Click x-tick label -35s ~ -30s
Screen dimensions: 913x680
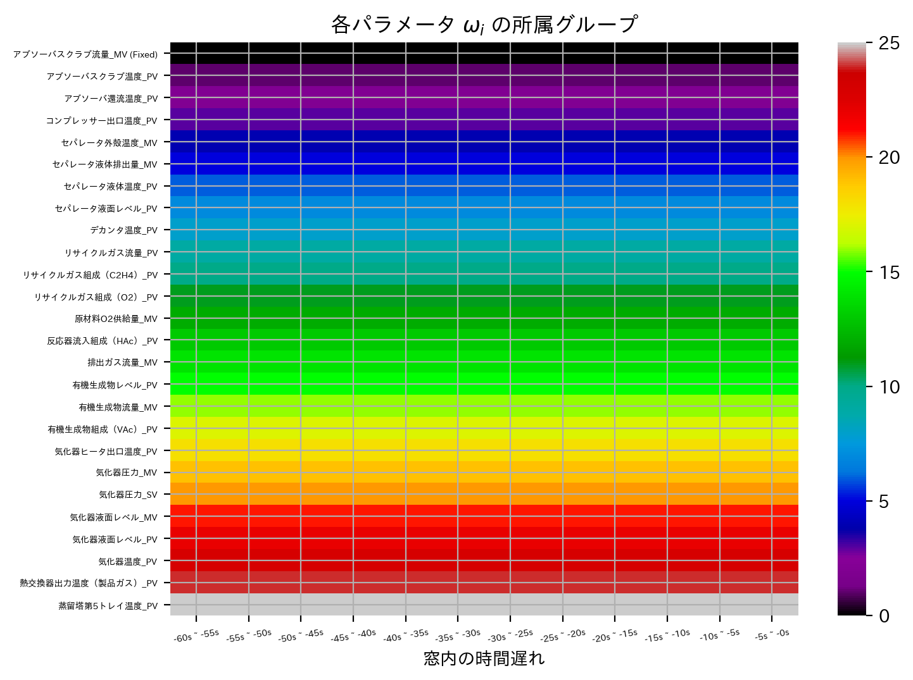[x=458, y=636]
